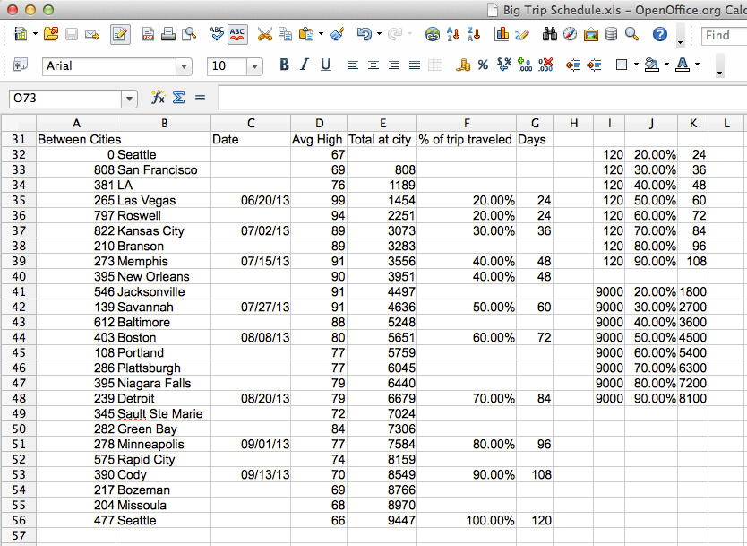Select row 44 header

click(x=19, y=338)
